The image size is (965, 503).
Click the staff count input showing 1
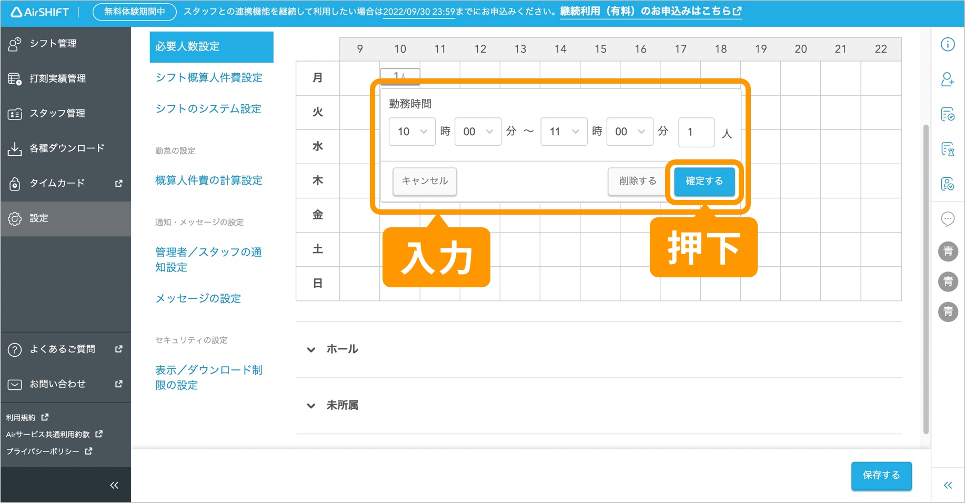tap(696, 132)
